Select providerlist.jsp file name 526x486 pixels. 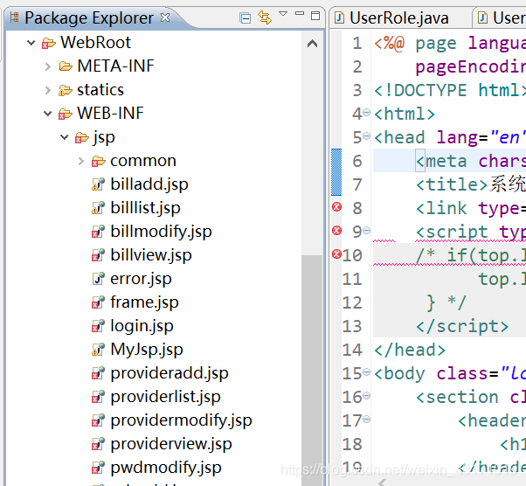165,398
